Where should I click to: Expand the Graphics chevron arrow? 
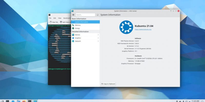(98, 38)
